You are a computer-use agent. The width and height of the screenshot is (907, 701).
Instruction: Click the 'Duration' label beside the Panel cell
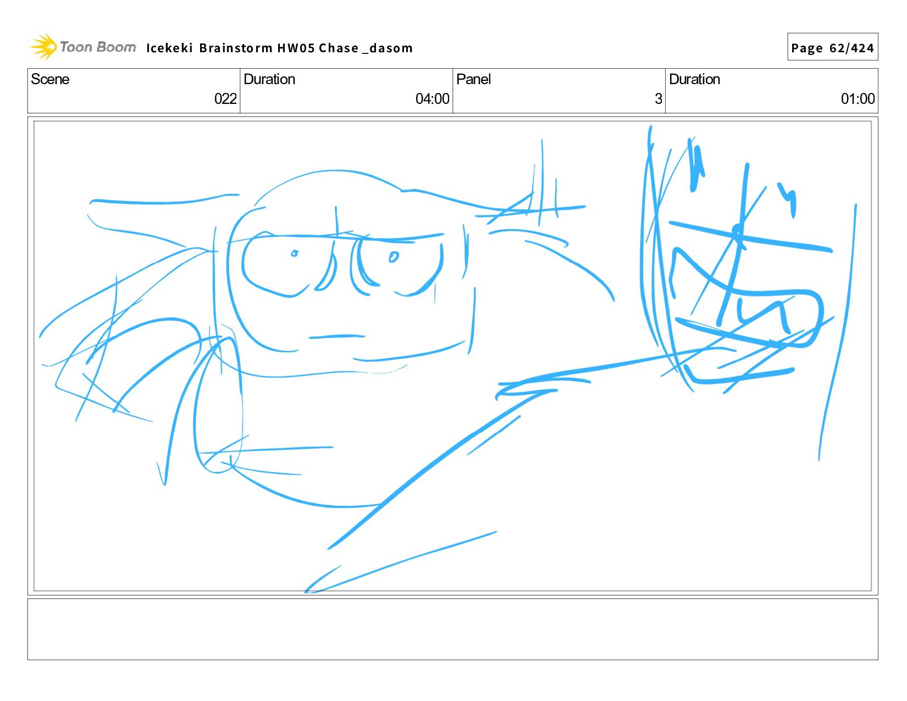(694, 79)
